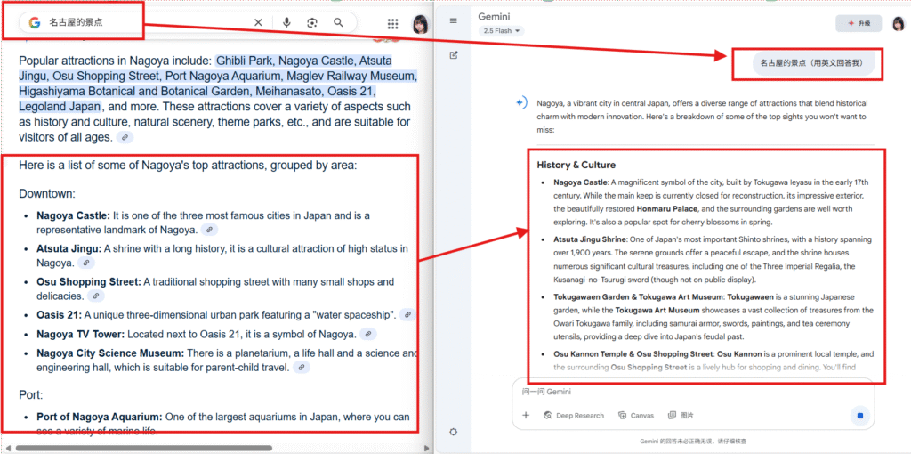Open source link chip after Nagoya Castle entry

[210, 230]
